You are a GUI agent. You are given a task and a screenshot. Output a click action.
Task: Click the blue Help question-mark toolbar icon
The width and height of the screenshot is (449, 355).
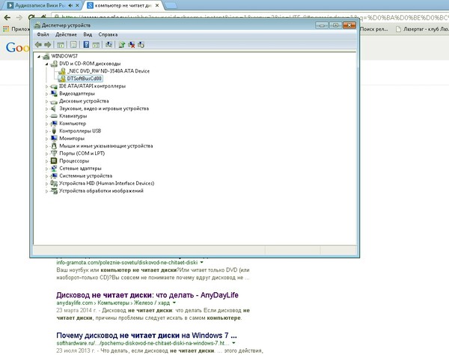[86, 45]
